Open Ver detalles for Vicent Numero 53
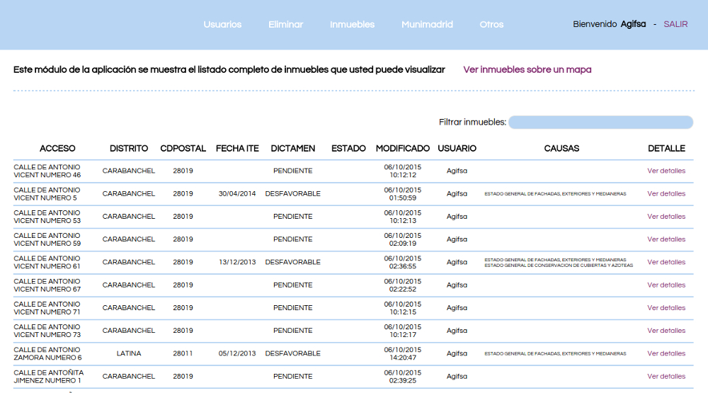708x393 pixels. click(666, 217)
